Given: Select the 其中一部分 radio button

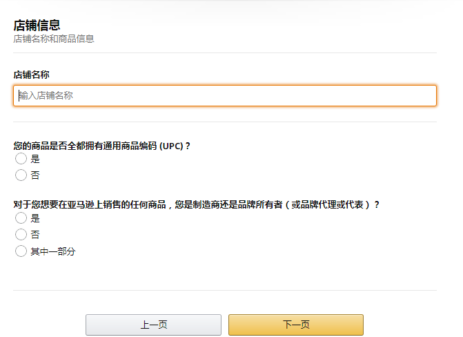Looking at the screenshot, I should pyautogui.click(x=21, y=251).
